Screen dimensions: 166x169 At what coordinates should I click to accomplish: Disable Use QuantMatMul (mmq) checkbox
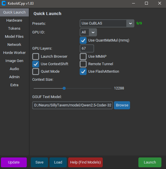pos(83,40)
